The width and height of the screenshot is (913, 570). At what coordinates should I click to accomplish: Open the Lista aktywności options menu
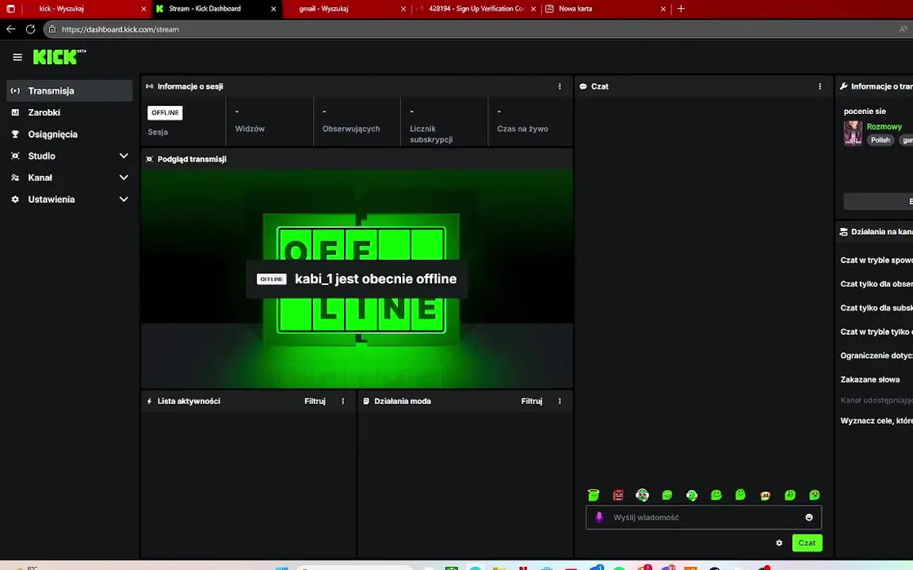click(343, 401)
